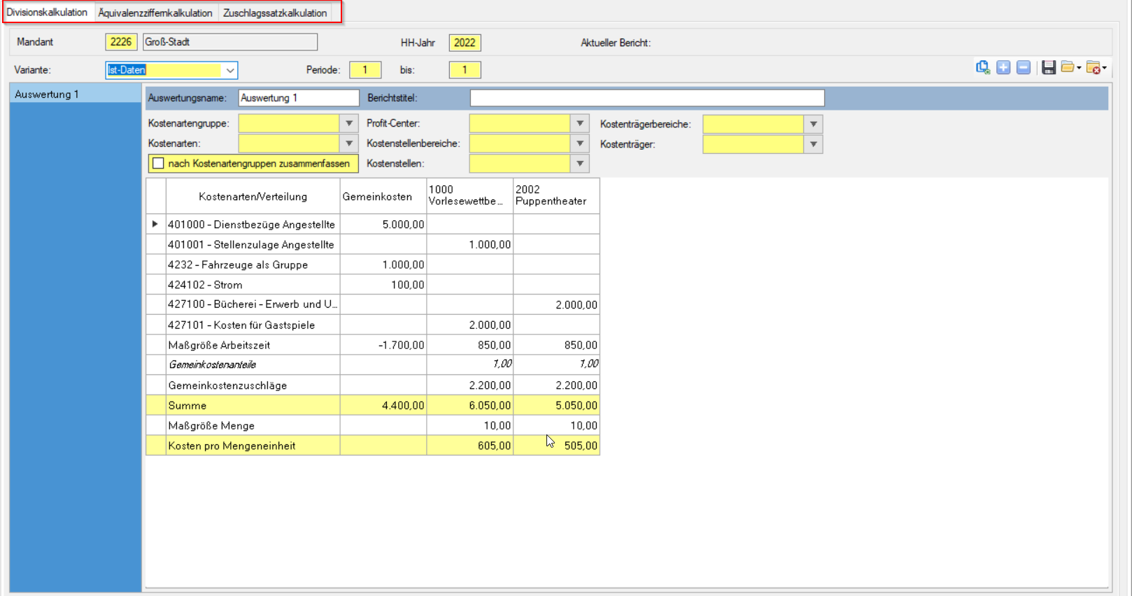Click row arrow beside Dienstbezüge Angestellte
The width and height of the screenshot is (1132, 596).
[155, 225]
